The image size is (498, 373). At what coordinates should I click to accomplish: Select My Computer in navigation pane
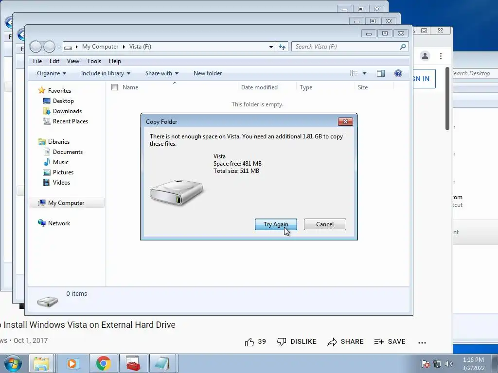(66, 203)
